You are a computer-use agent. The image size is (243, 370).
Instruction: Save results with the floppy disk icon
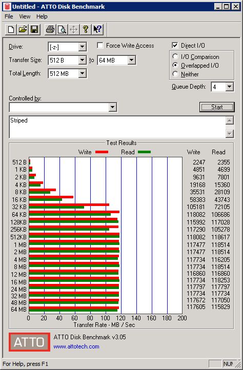34,30
